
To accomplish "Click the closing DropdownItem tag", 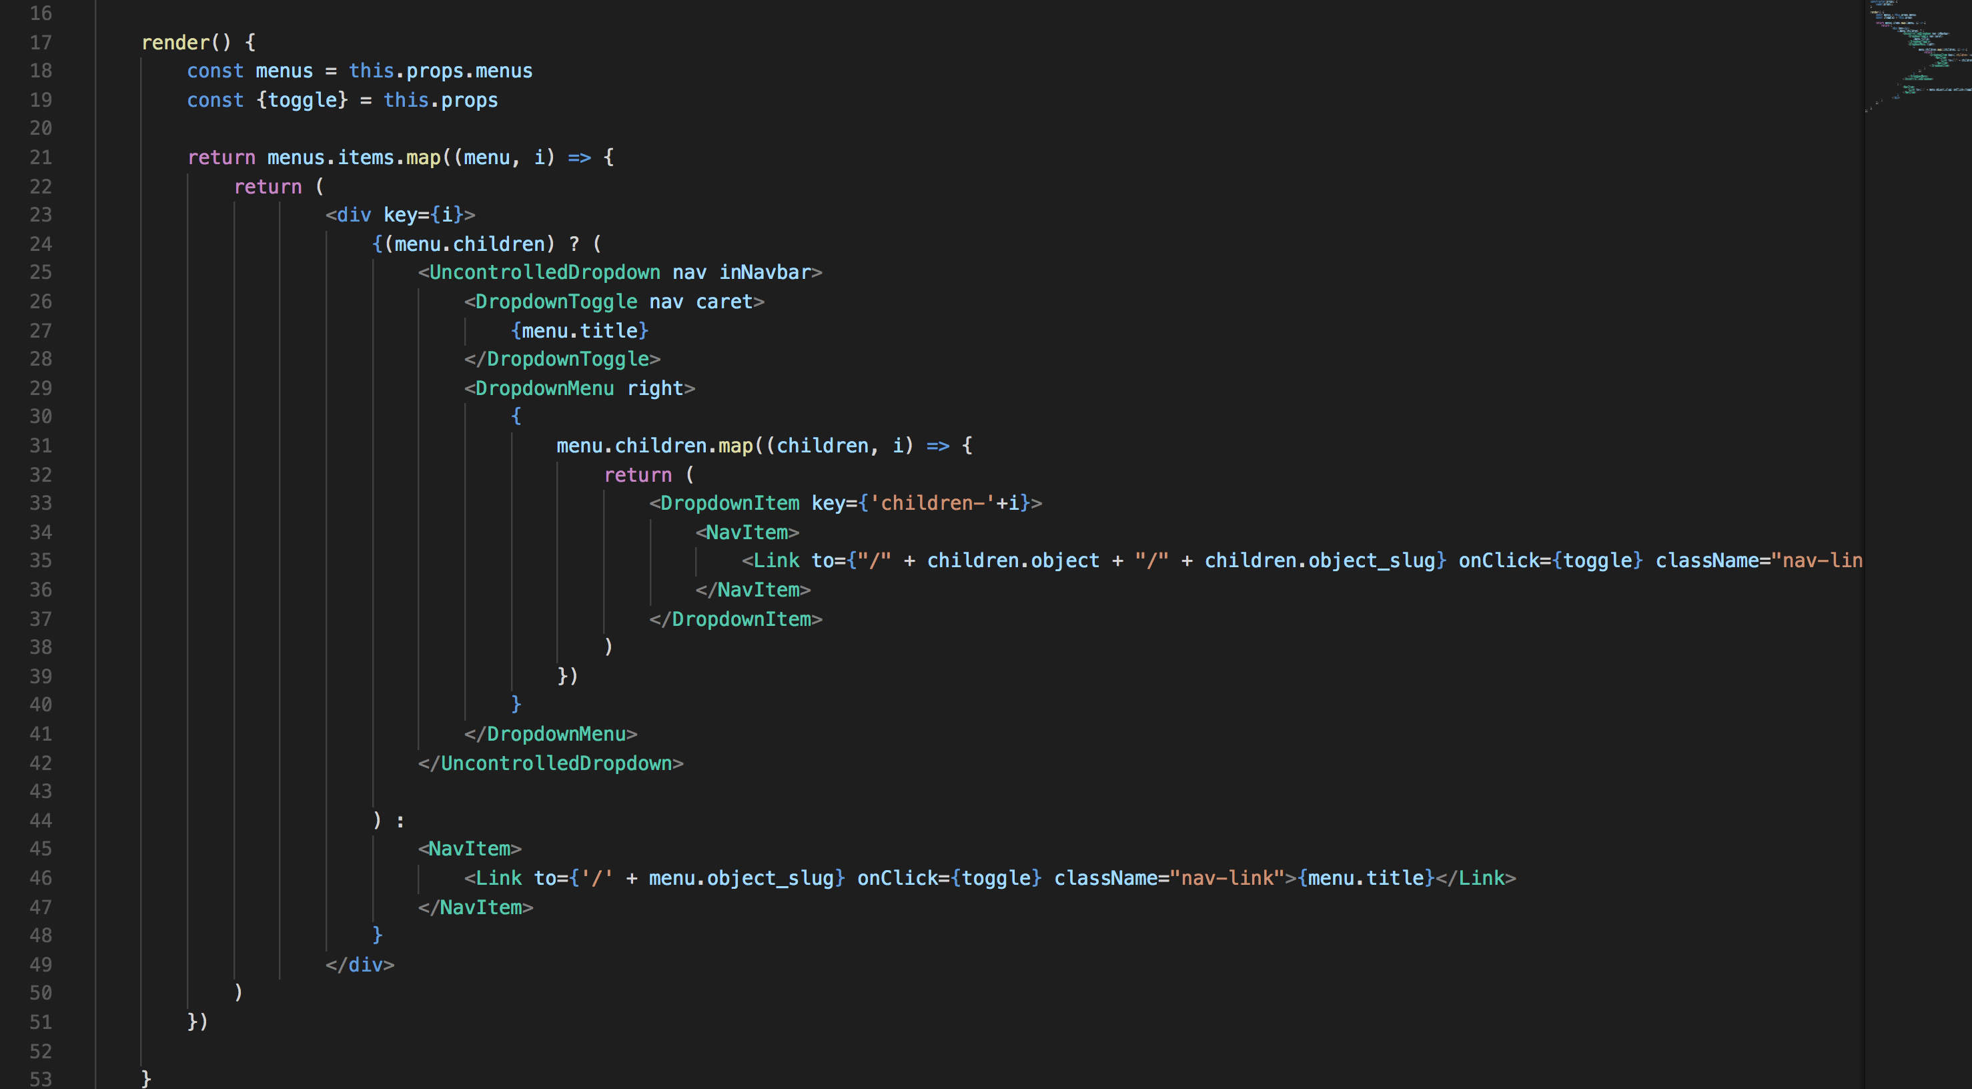I will (736, 619).
